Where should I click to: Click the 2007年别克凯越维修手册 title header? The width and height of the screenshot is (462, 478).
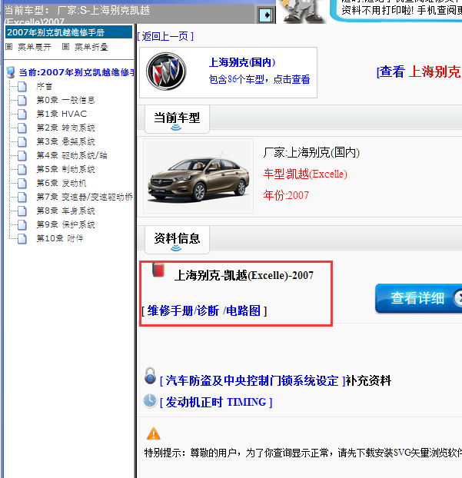click(68, 32)
